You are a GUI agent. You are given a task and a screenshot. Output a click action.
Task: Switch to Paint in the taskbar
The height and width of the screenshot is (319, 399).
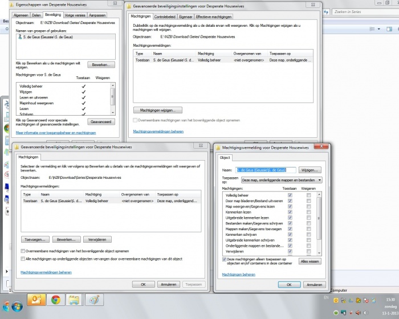95,300
